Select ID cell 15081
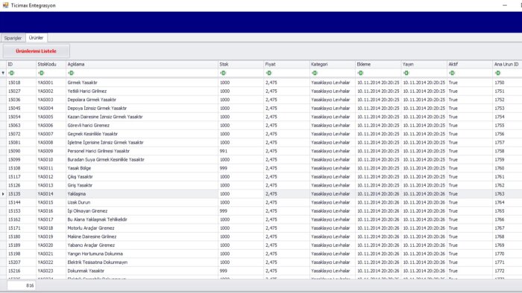The height and width of the screenshot is (293, 522). (22, 143)
